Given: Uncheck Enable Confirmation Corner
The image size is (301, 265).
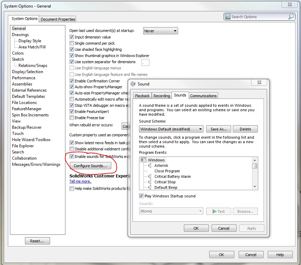Looking at the screenshot, I should pos(72,81).
